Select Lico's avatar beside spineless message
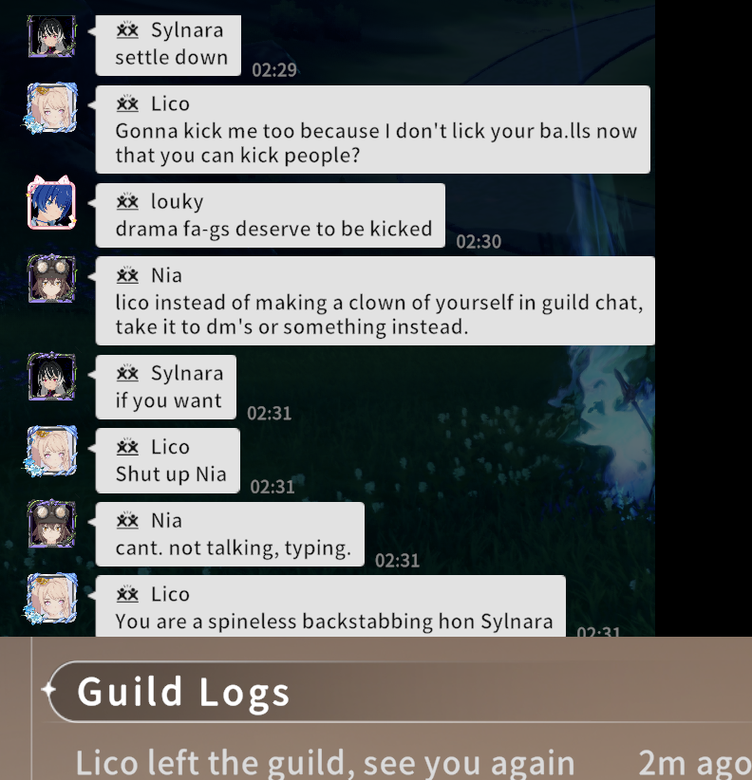Screen dimensions: 752x780 pos(52,598)
